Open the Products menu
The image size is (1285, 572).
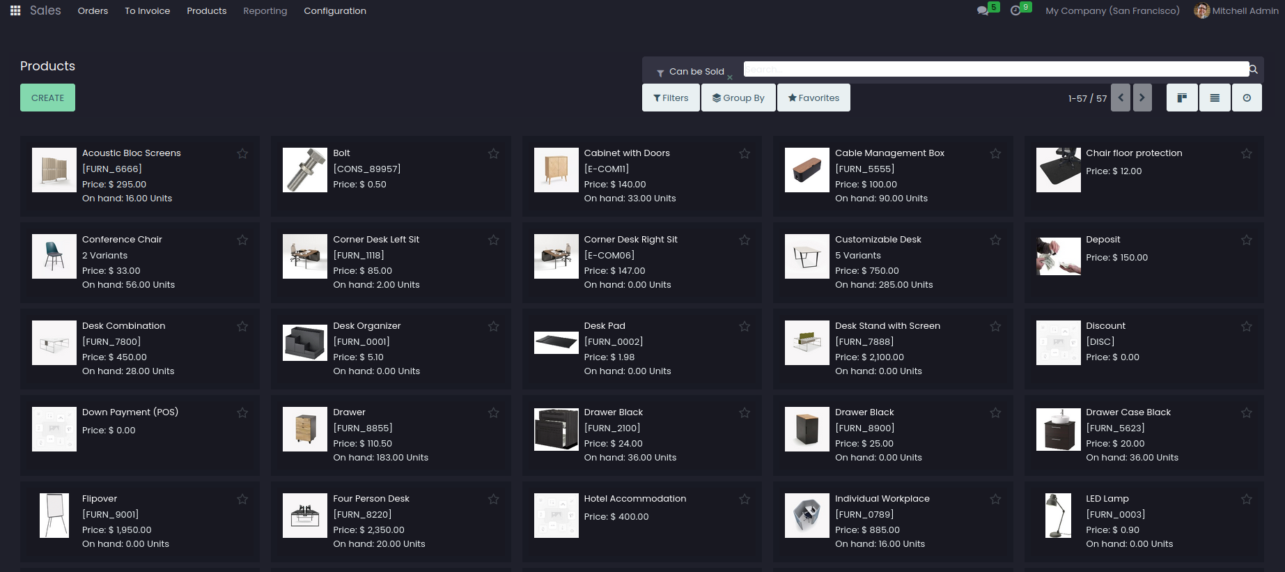pyautogui.click(x=207, y=10)
